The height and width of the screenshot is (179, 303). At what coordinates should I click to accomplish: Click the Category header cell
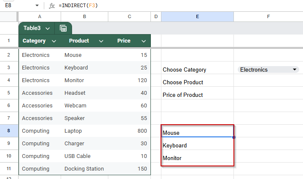point(40,41)
